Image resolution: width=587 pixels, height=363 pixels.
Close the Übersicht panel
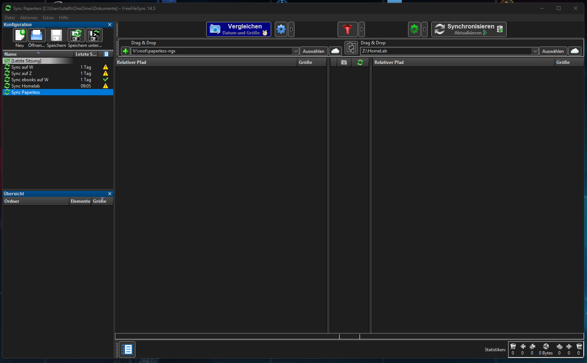pos(110,194)
